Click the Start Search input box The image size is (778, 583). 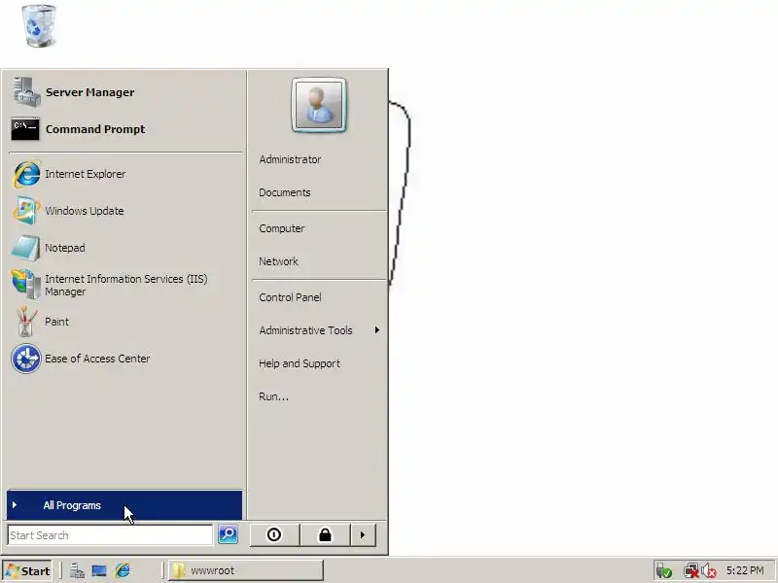coord(110,535)
